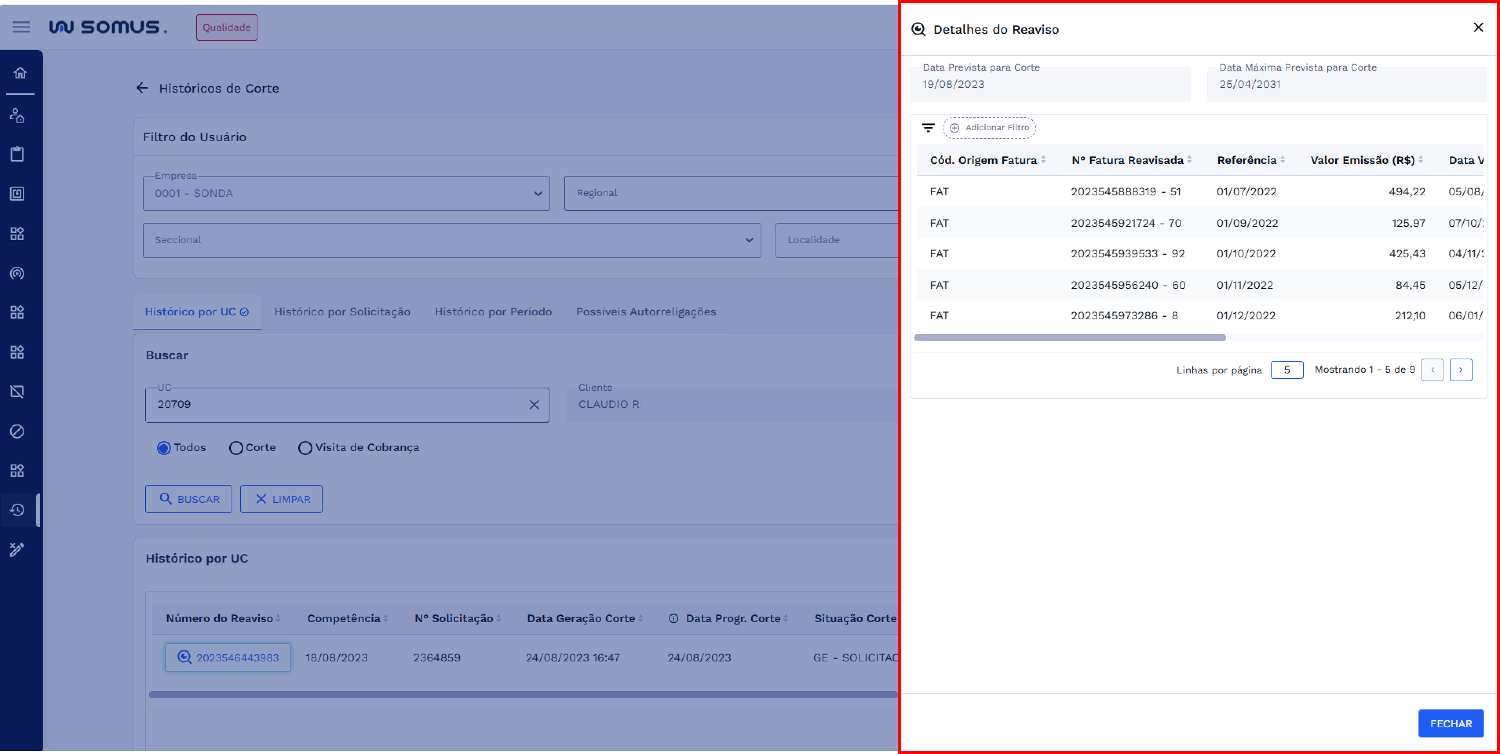Click the history clock sidebar icon
The height and width of the screenshot is (754, 1500).
pos(18,510)
